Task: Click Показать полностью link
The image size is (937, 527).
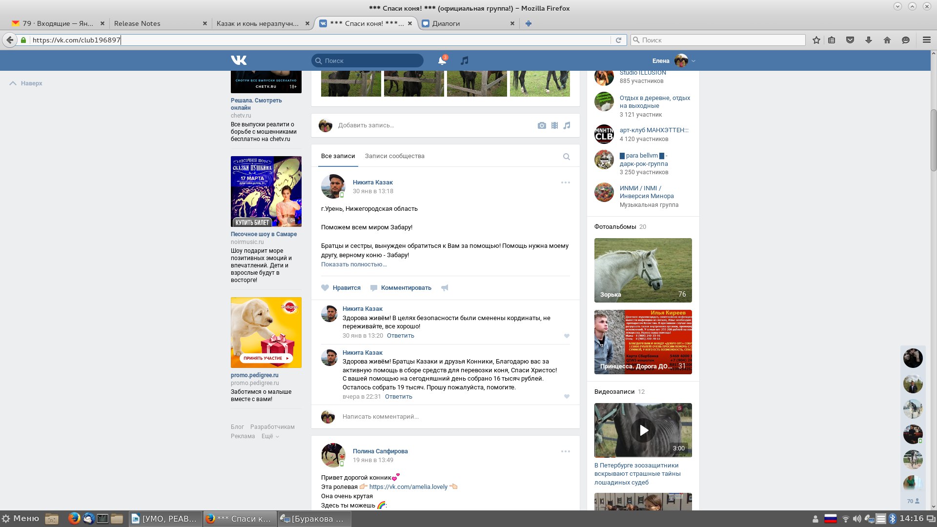Action: tap(354, 264)
